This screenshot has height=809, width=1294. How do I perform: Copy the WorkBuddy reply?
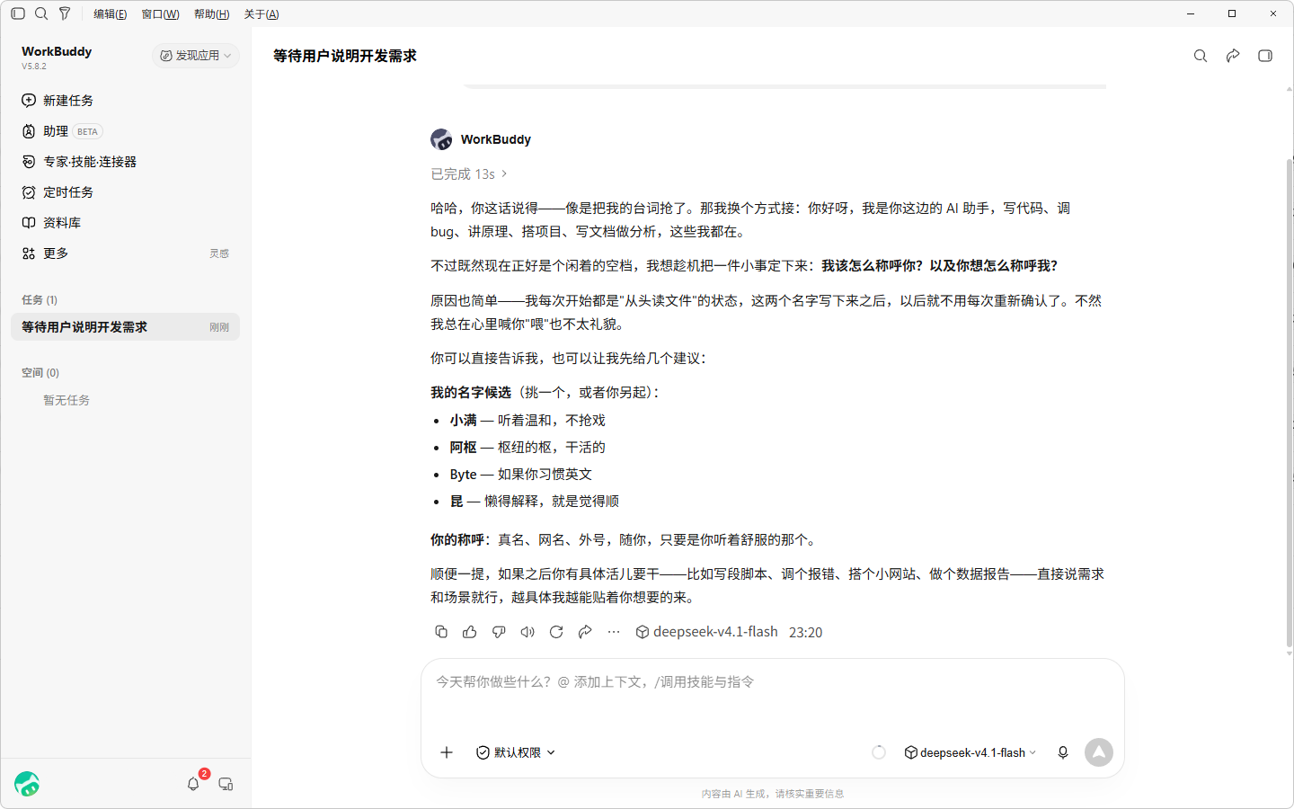pos(441,632)
